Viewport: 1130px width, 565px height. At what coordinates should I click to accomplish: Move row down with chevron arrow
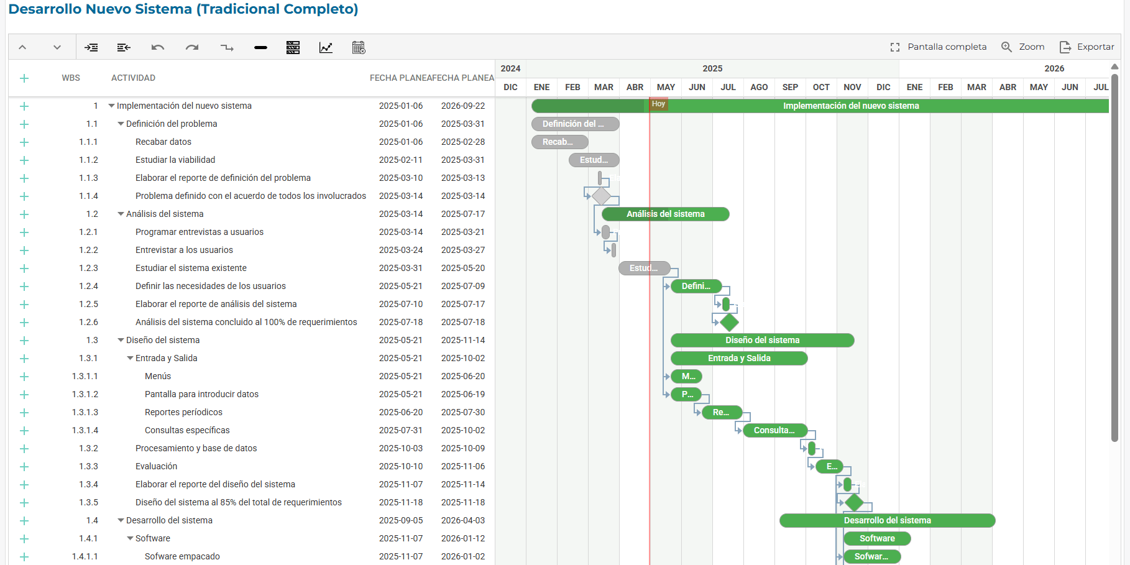tap(57, 47)
